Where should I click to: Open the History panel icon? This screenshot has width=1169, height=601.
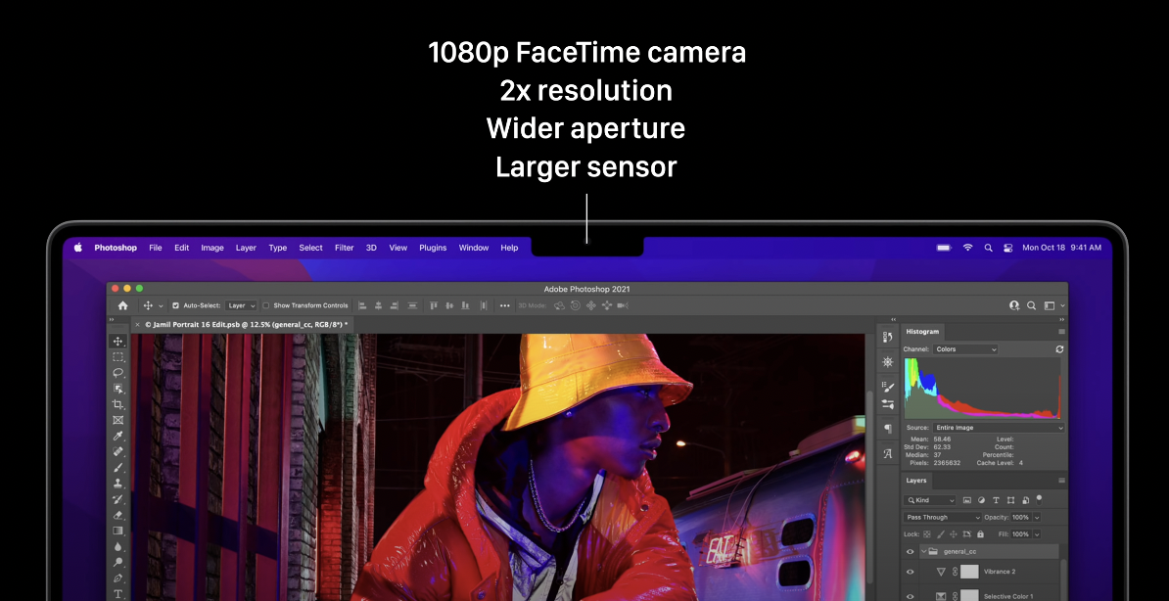click(x=888, y=338)
